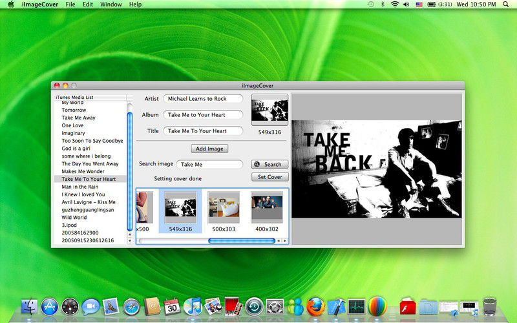Open iCal calendar icon in Dock
Screen dimensions: 517x323
click(x=172, y=306)
